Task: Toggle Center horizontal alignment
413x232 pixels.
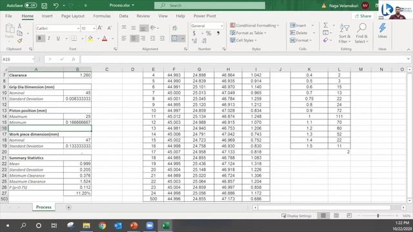Action: [134, 39]
